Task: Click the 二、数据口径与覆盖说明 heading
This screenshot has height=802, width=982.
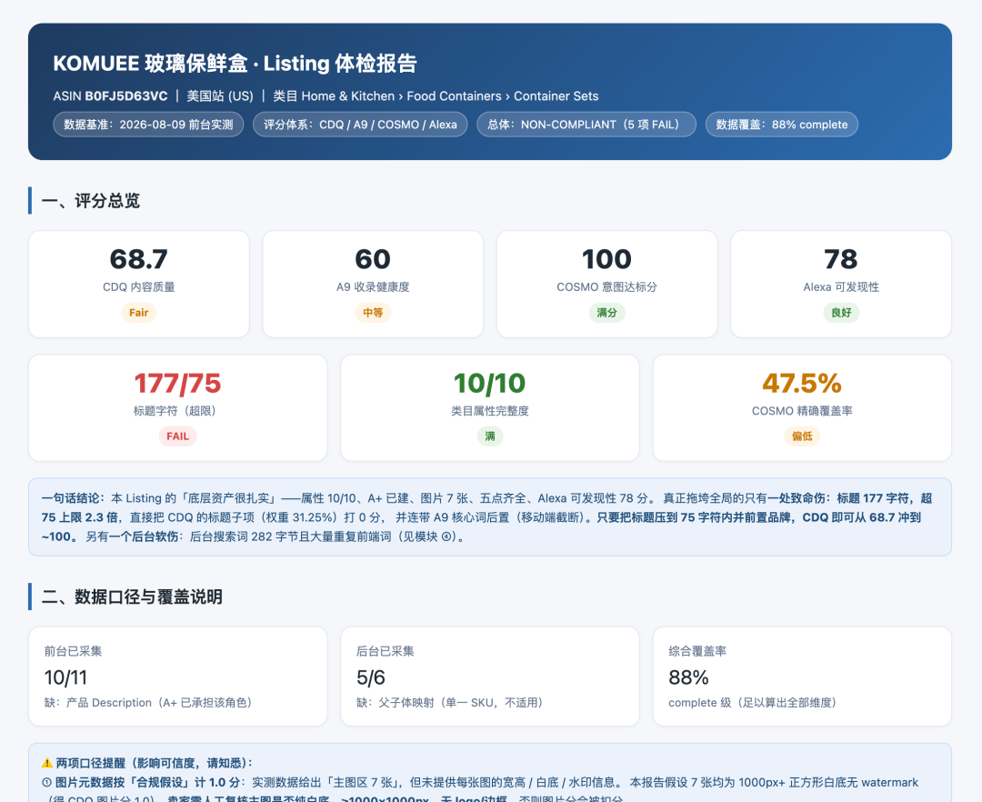Action: tap(132, 596)
